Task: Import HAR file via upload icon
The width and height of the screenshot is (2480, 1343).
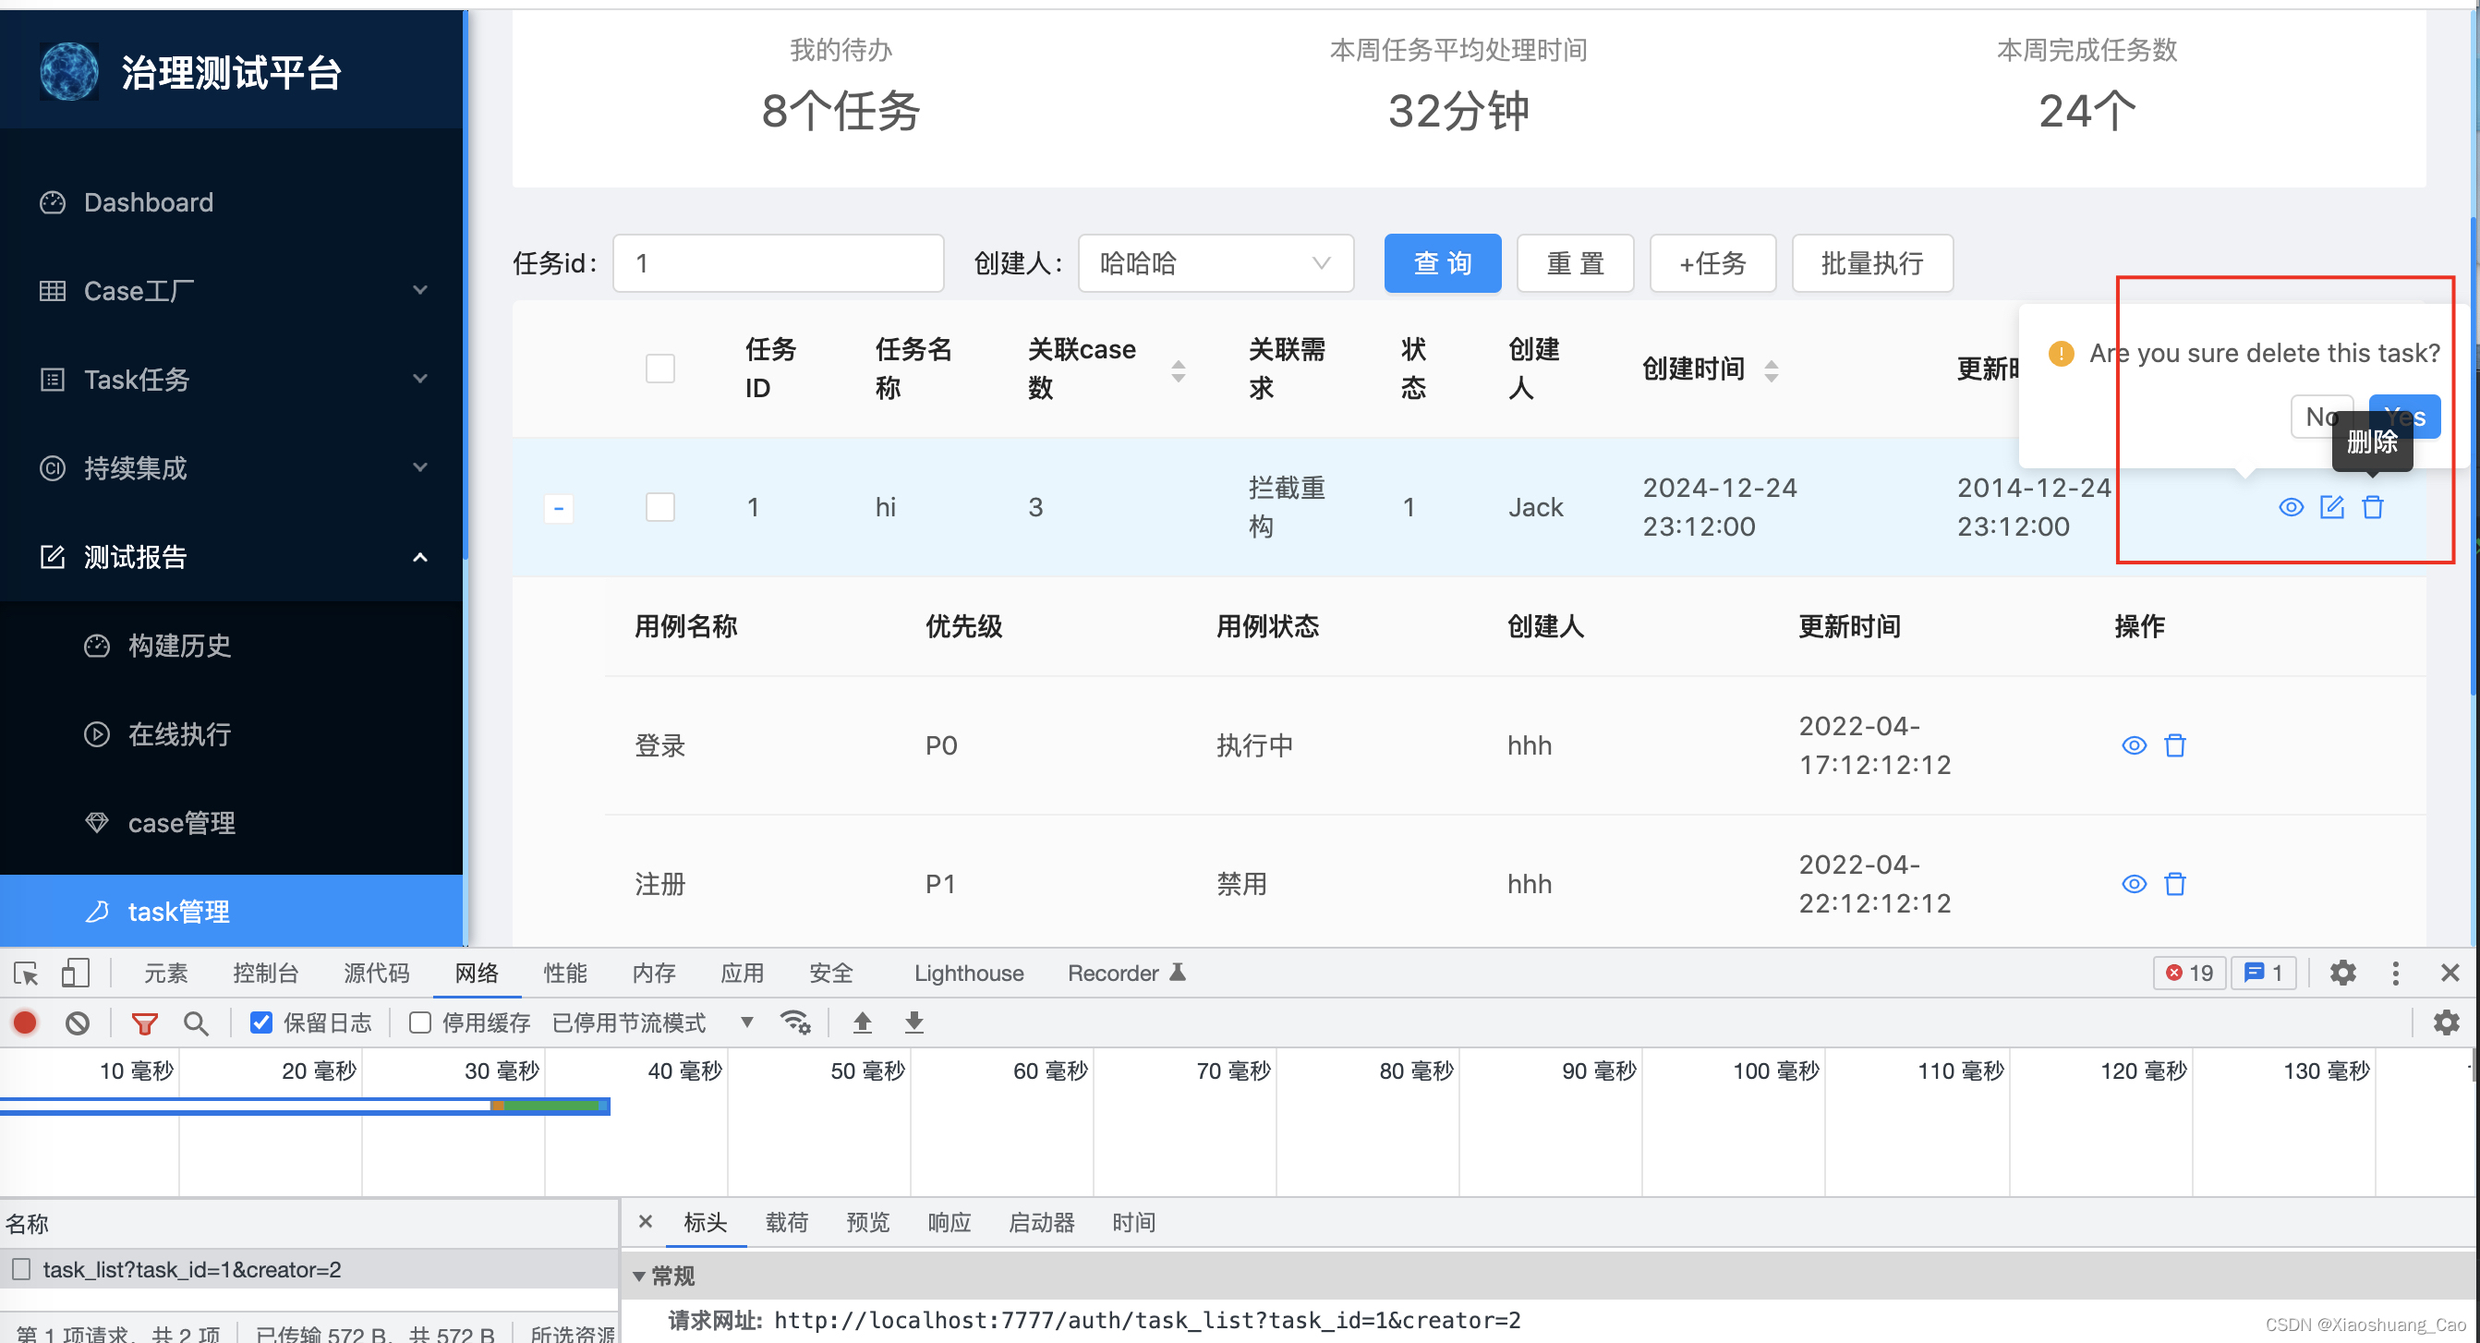Action: point(862,1022)
